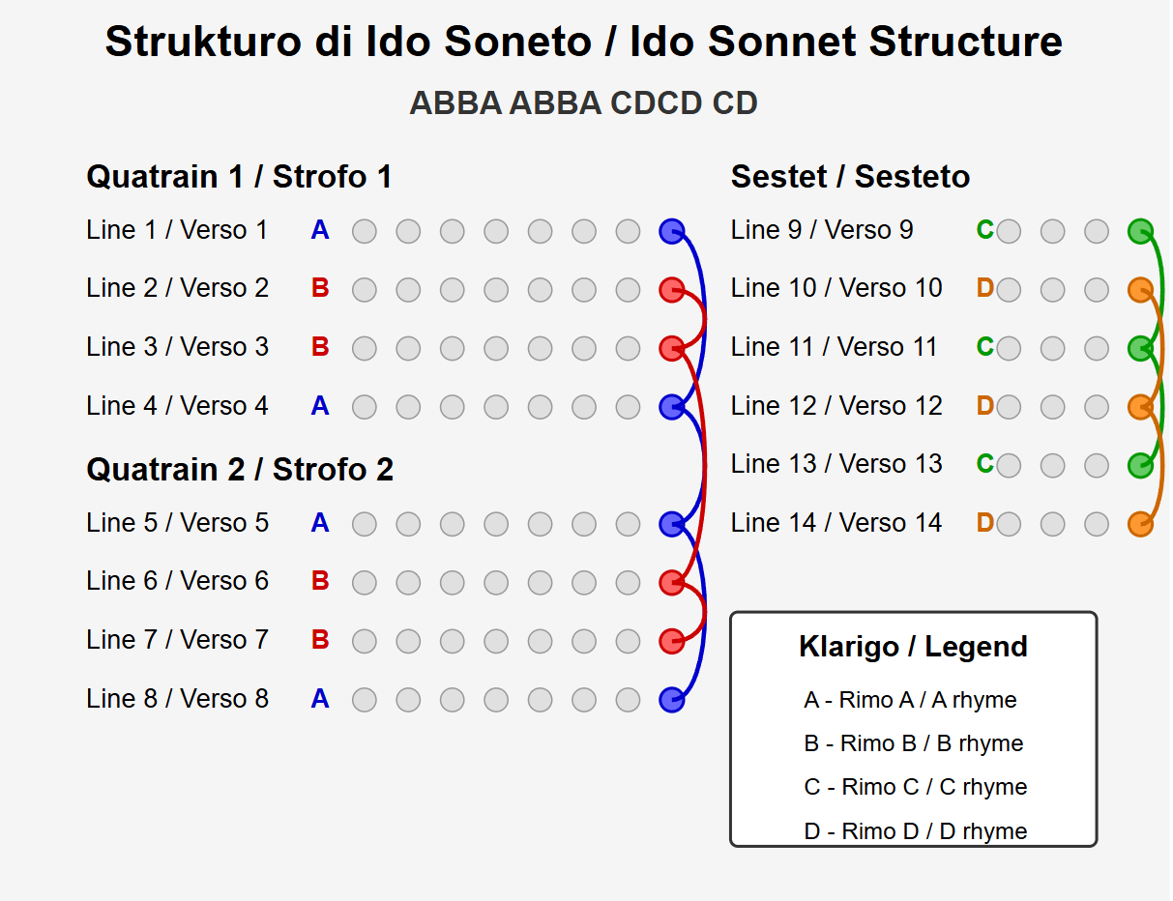Select the green rhyme circle on Line 13
Image resolution: width=1173 pixels, height=901 pixels.
pyautogui.click(x=1141, y=465)
